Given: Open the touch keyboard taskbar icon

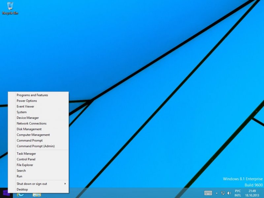Looking at the screenshot, I should [208, 193].
